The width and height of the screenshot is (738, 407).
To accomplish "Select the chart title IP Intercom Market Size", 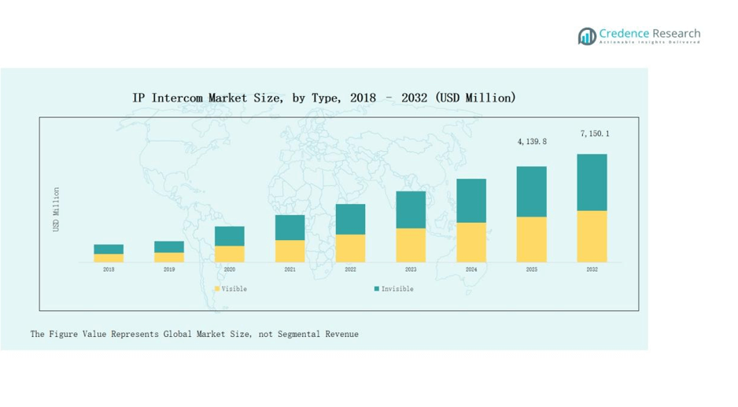I will [x=324, y=98].
